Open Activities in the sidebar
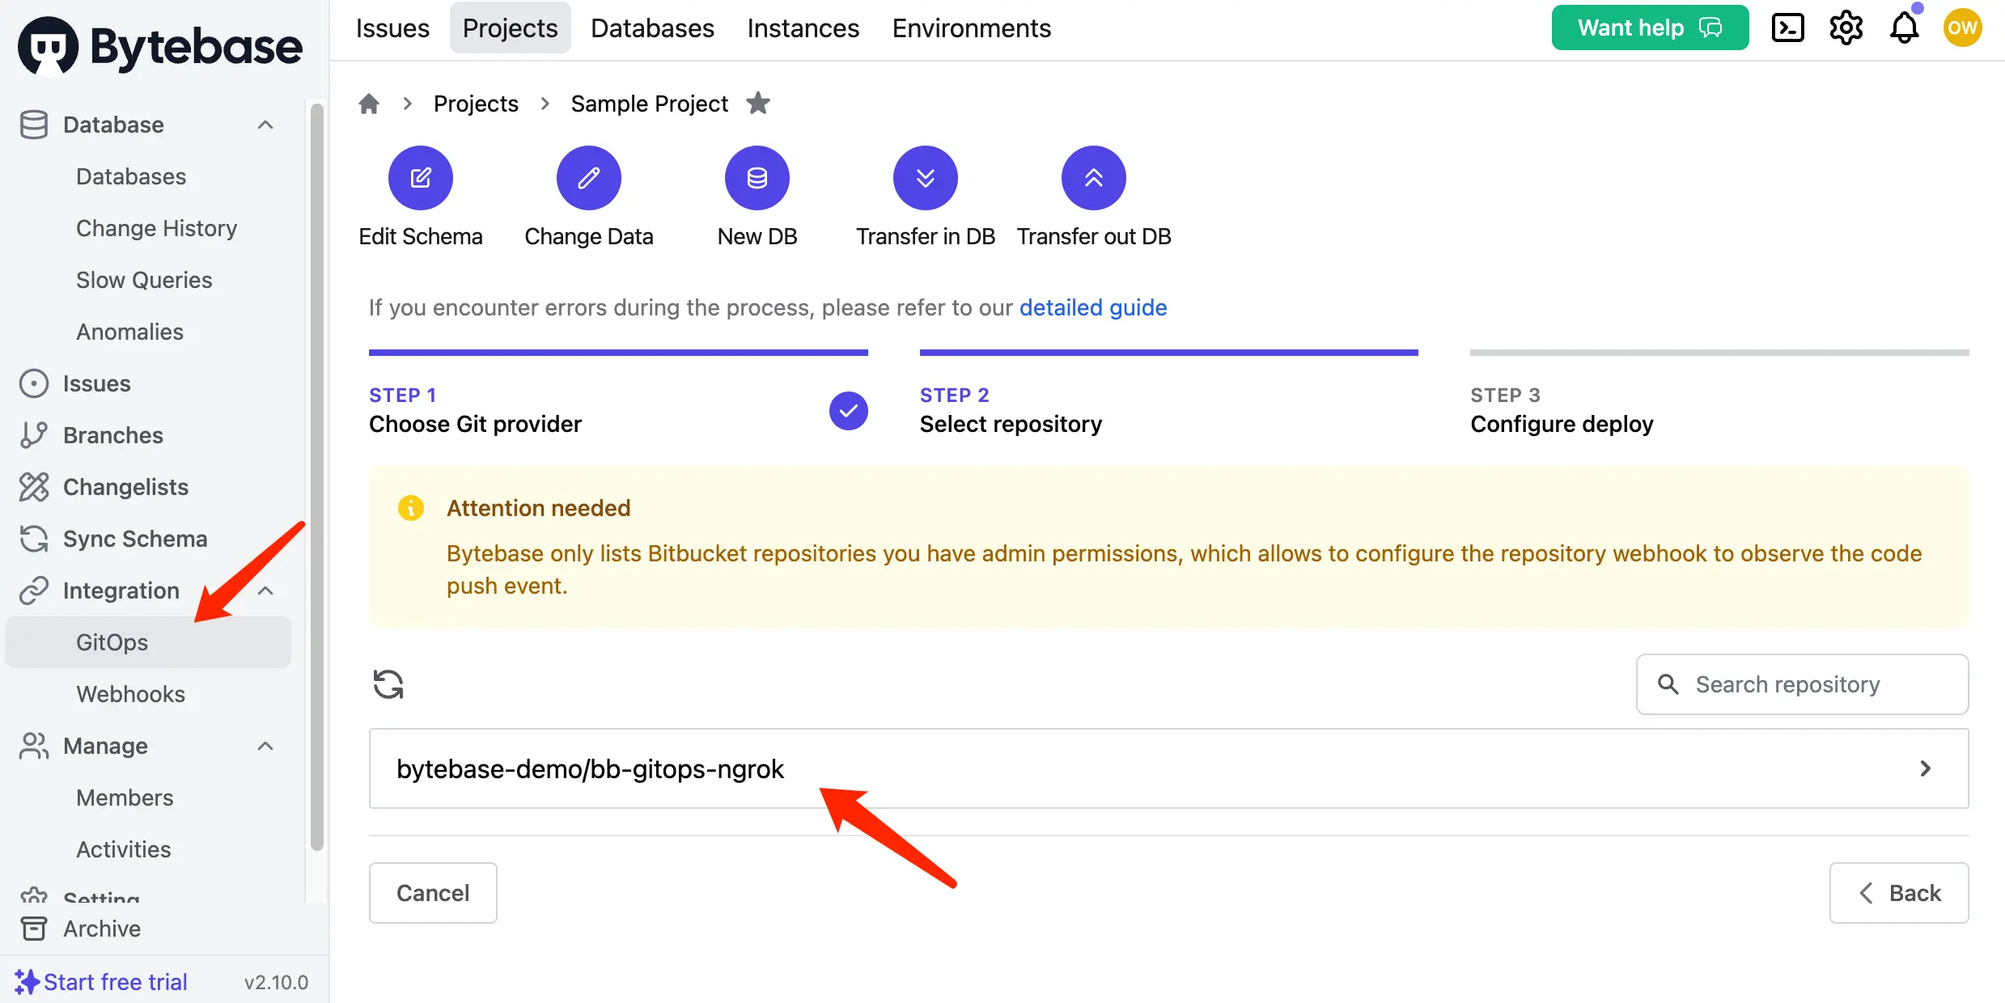This screenshot has height=1003, width=2005. [124, 849]
